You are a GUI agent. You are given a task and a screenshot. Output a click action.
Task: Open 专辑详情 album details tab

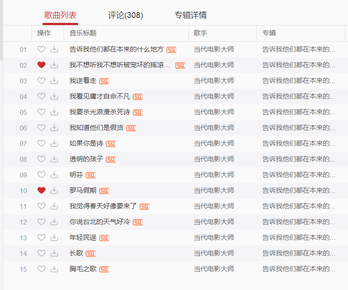[191, 15]
